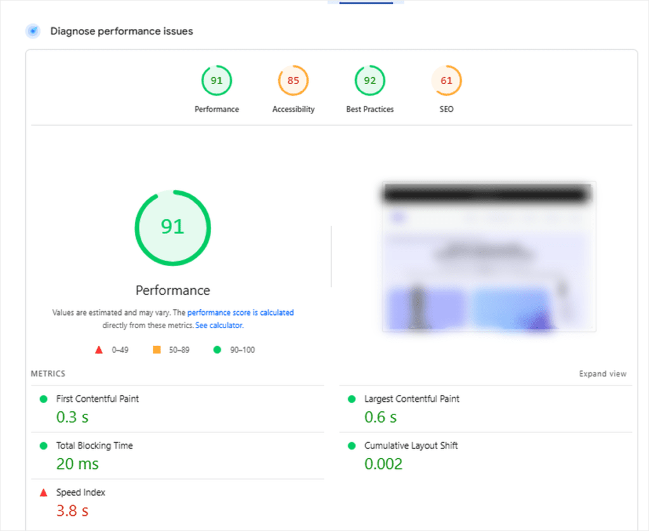
Task: Click the 'Performance' title under large gauge
Action: 173,290
